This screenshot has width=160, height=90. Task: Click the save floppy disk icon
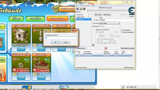(84, 9)
